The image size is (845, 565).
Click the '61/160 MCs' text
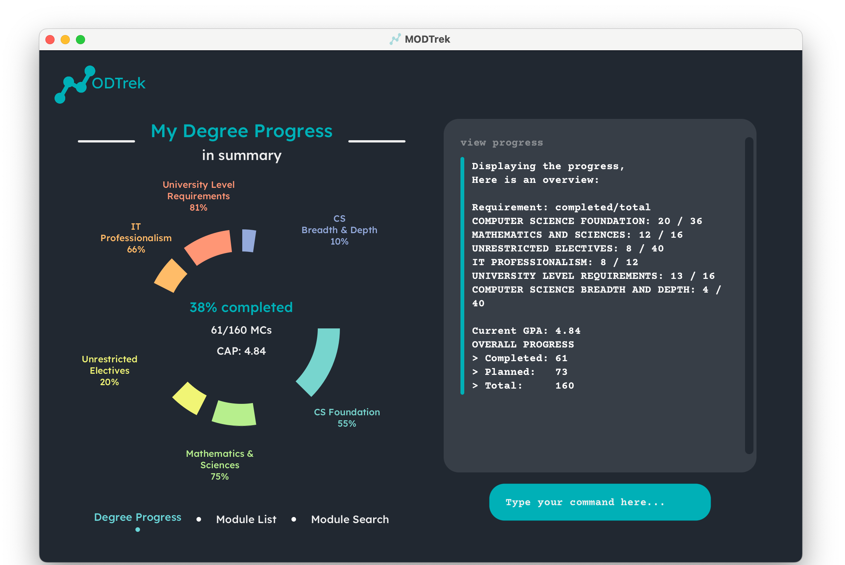[x=241, y=330]
